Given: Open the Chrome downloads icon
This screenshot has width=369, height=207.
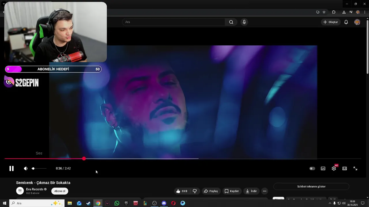Looking at the screenshot, I should [344, 12].
